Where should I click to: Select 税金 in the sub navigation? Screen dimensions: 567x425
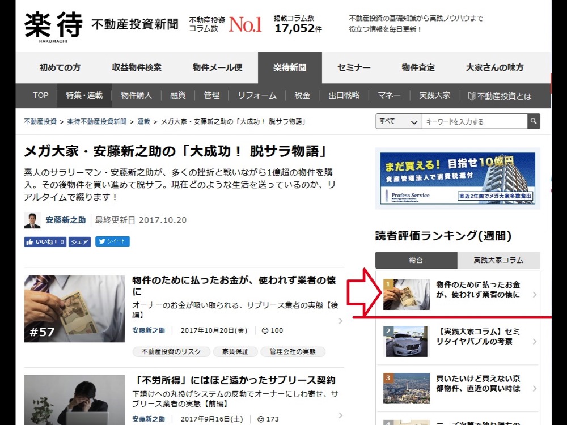tap(302, 95)
